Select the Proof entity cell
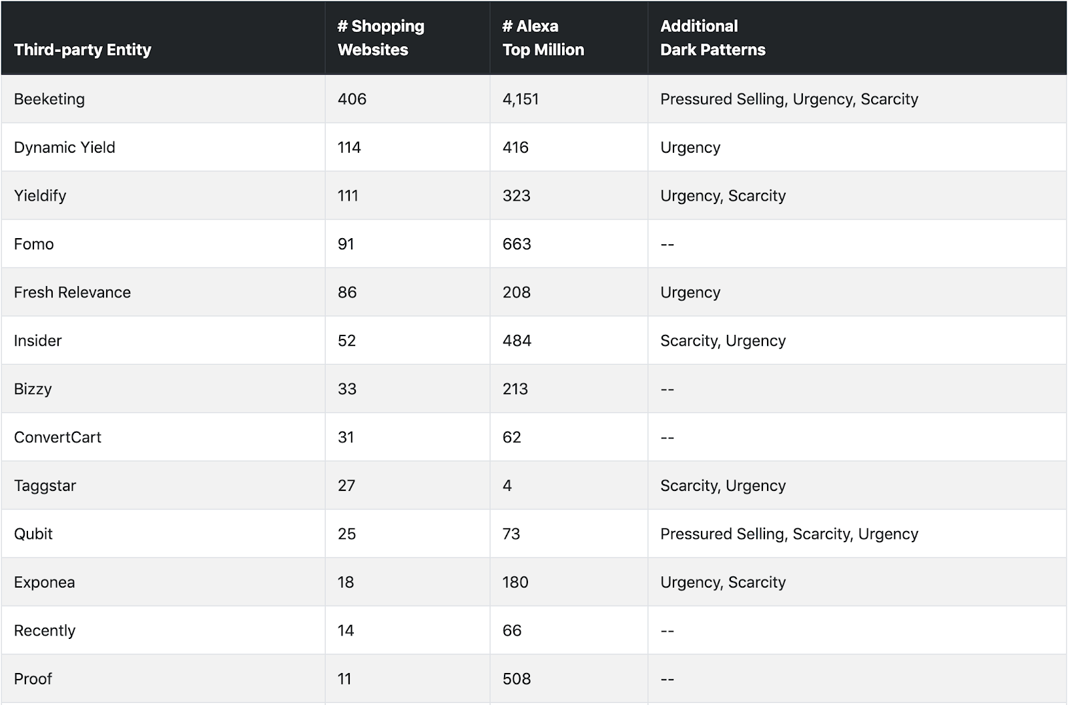 click(x=33, y=679)
